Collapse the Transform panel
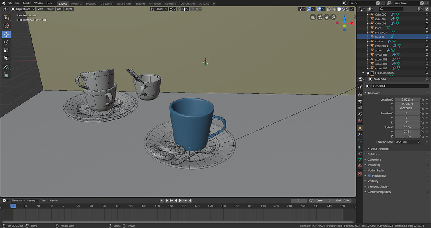The width and height of the screenshot is (431, 228). (374, 93)
